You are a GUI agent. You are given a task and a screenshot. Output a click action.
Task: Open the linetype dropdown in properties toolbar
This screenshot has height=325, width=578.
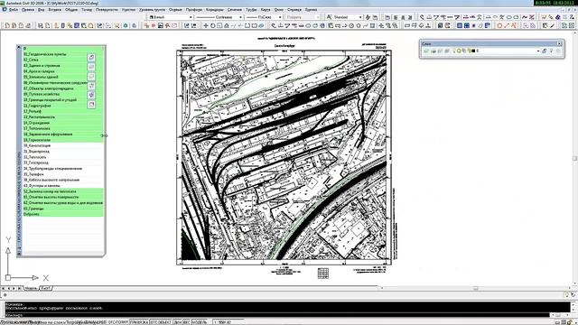[x=219, y=17]
